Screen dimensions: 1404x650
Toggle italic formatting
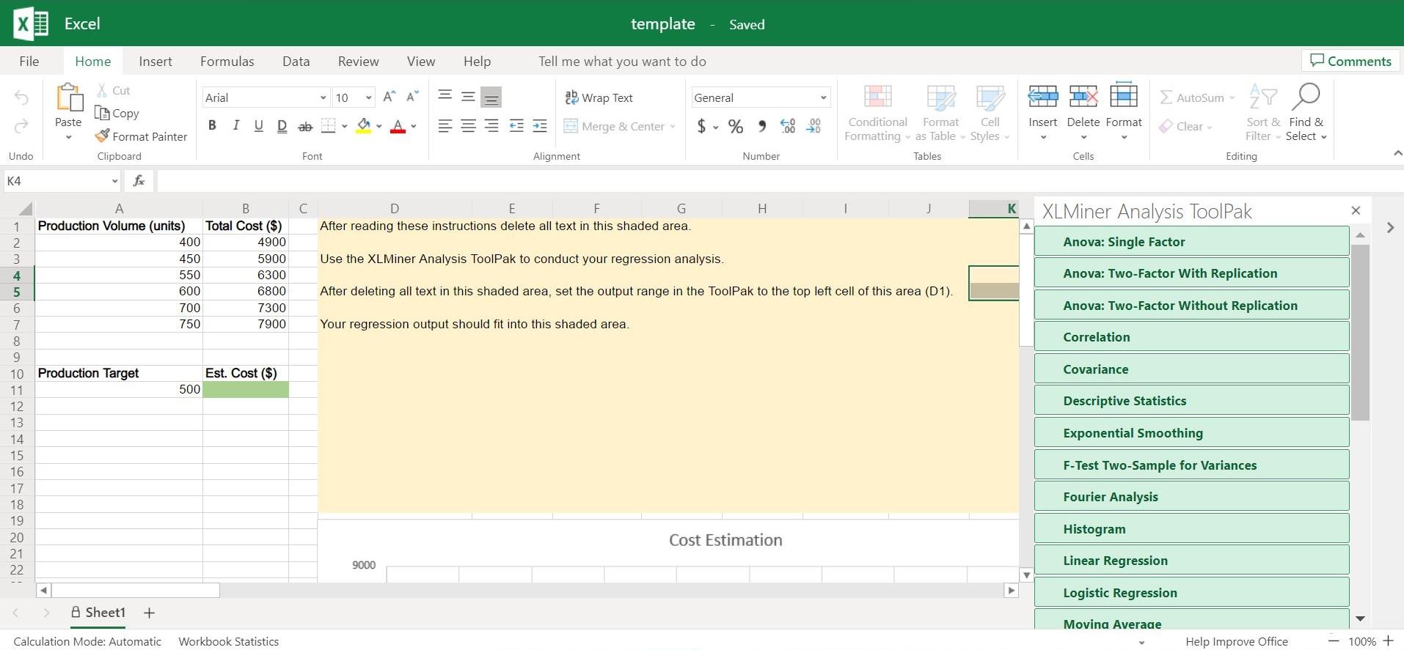click(235, 126)
